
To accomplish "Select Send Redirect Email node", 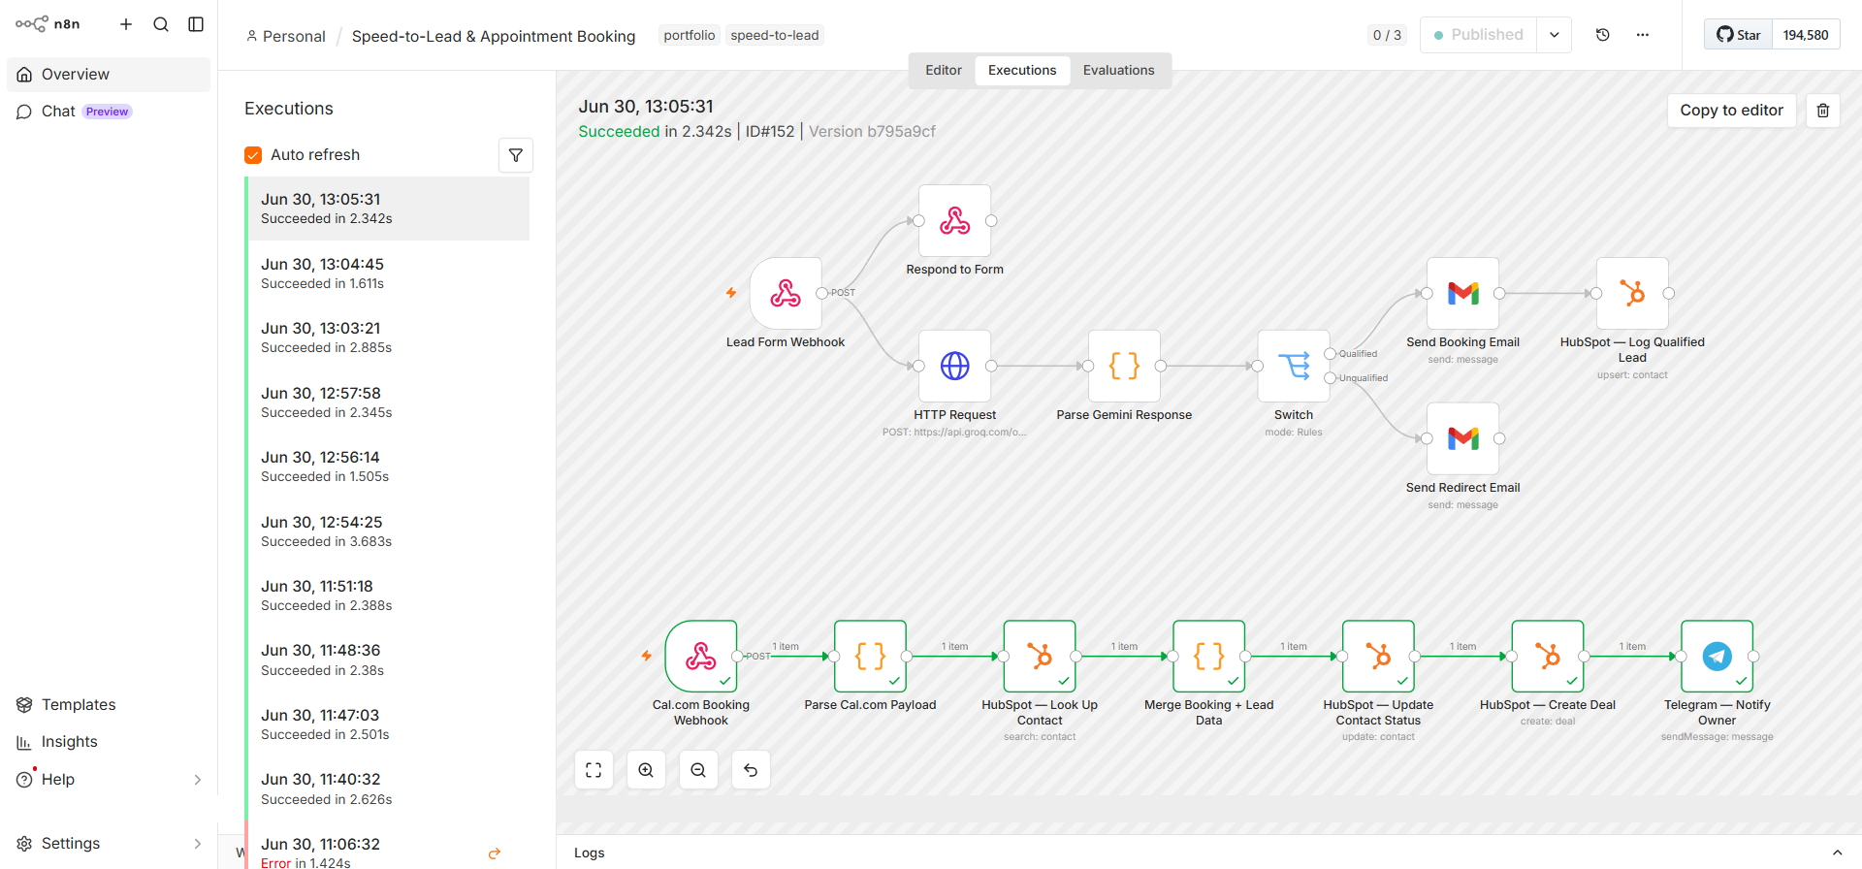I will [x=1462, y=438].
